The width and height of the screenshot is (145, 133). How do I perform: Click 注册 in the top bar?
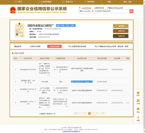click(x=130, y=2)
